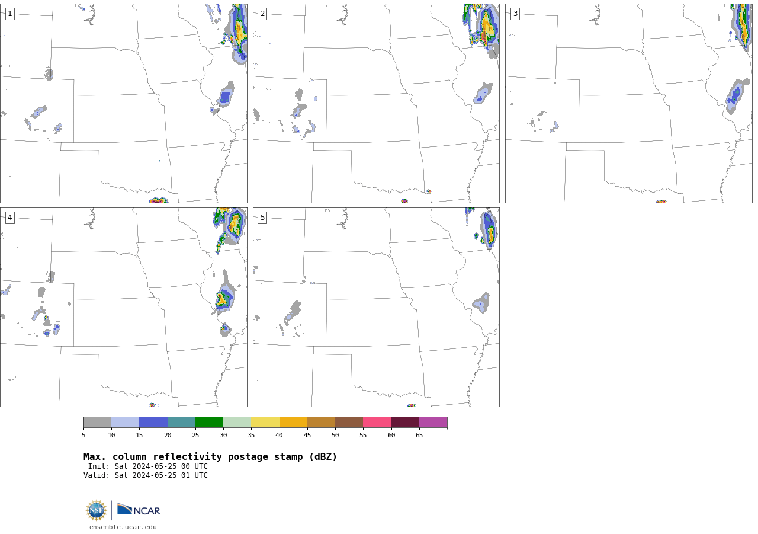Click the number 2 panel label
Image resolution: width=758 pixels, height=534 pixels.
click(x=262, y=14)
